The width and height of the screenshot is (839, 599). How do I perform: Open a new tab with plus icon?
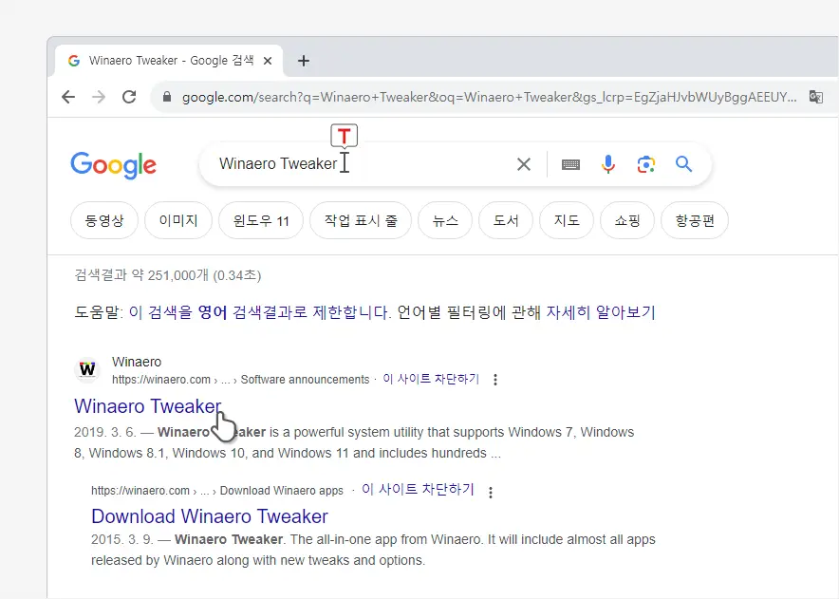304,61
